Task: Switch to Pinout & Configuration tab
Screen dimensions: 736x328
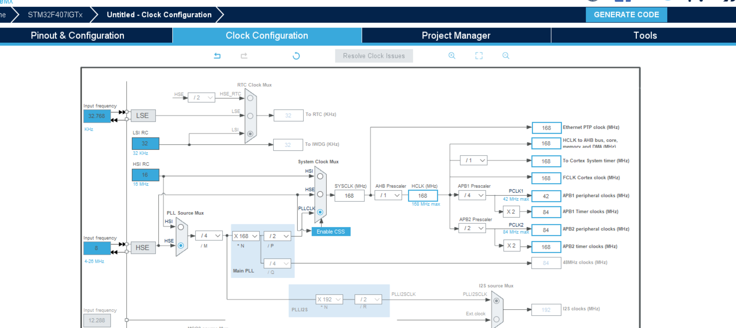Action: point(78,35)
